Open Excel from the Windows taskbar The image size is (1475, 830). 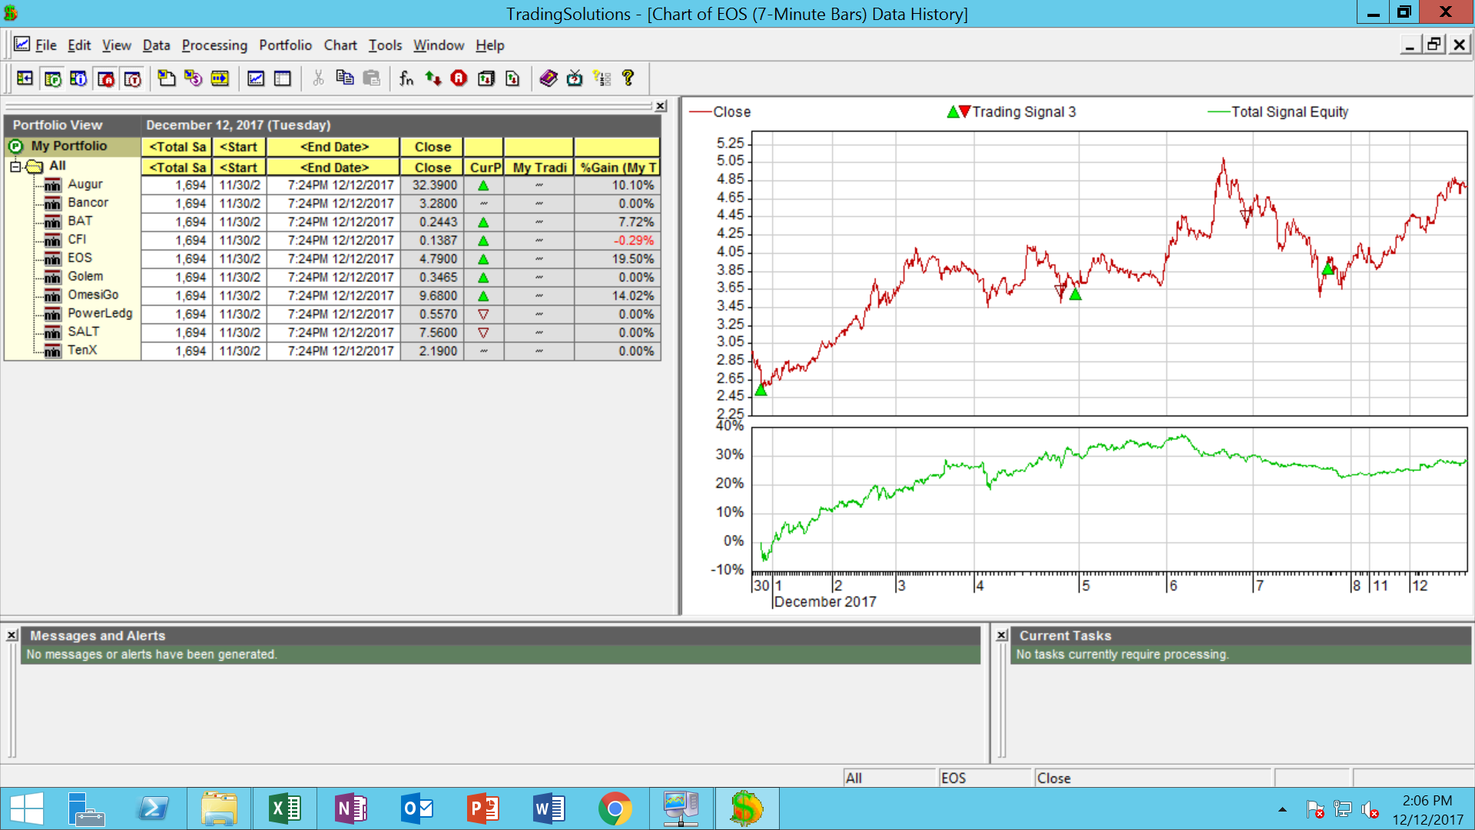point(284,808)
